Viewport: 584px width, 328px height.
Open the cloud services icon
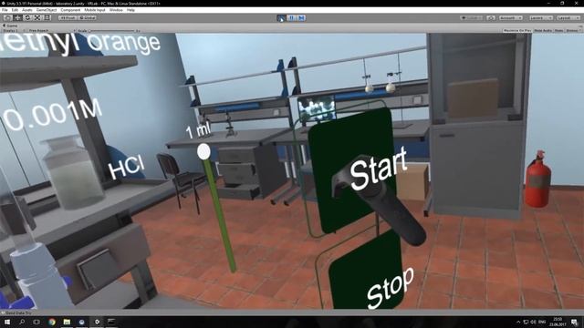pos(491,18)
